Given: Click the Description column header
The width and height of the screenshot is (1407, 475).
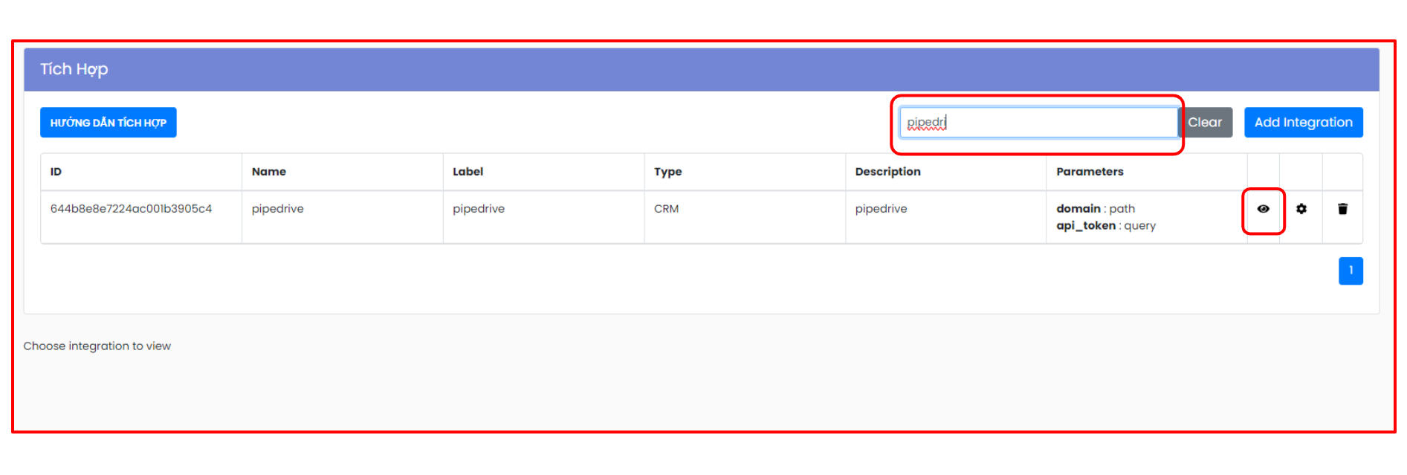Looking at the screenshot, I should 887,172.
